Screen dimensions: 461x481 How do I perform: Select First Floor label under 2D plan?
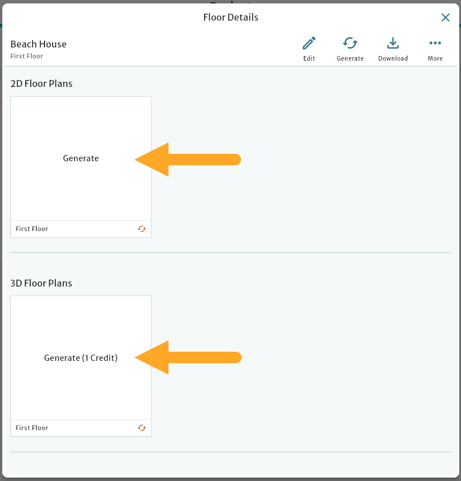(x=32, y=229)
